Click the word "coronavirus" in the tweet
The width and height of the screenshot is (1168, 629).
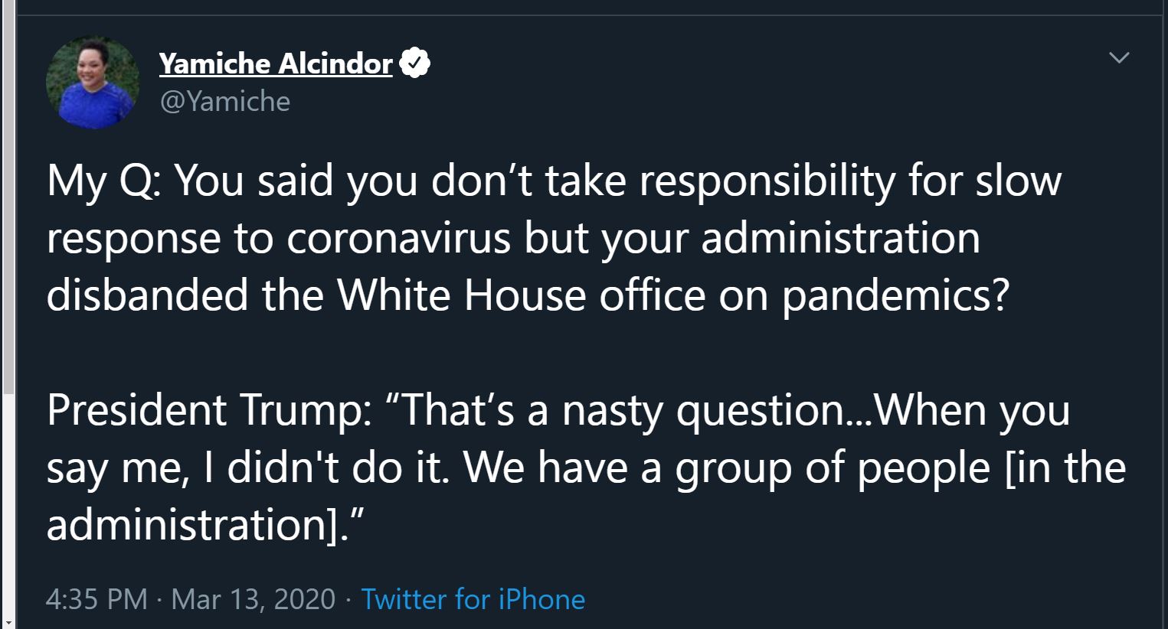point(398,238)
